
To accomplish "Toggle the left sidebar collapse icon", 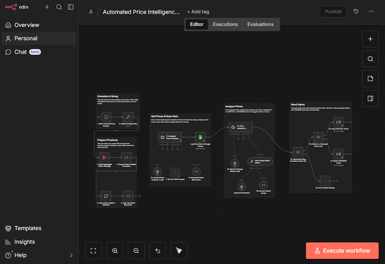I will pos(71,7).
